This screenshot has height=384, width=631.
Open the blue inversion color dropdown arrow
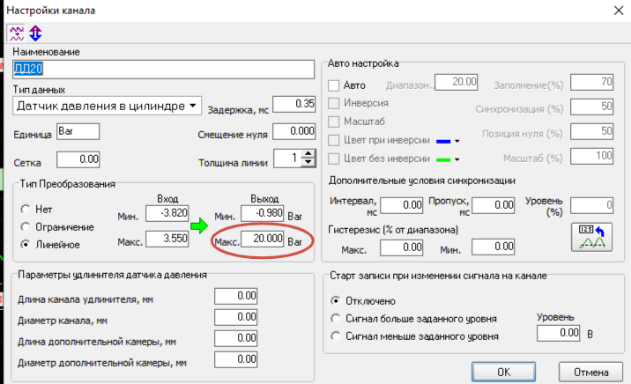pyautogui.click(x=457, y=141)
